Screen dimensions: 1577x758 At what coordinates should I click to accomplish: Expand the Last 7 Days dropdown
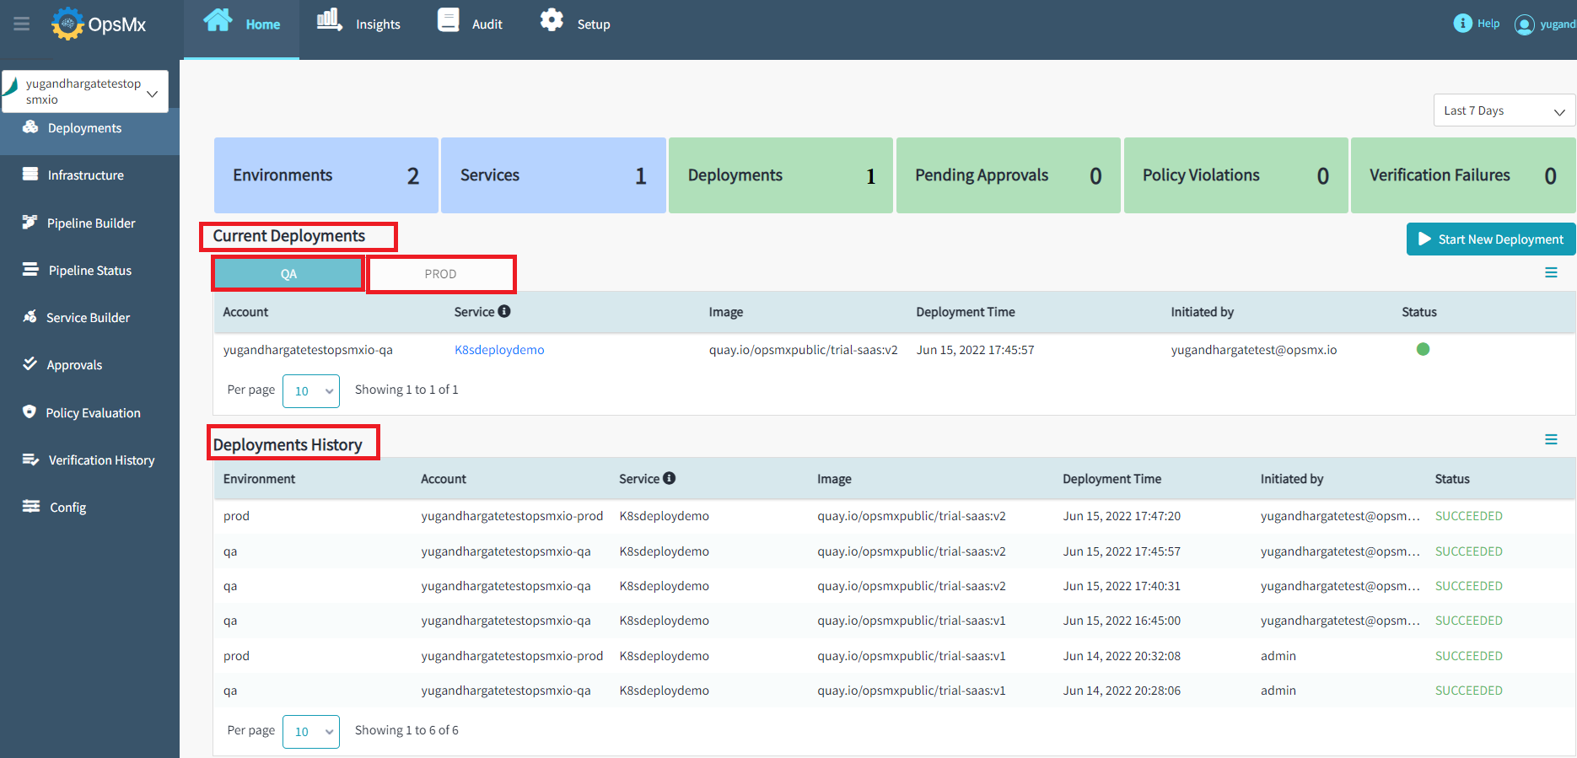pos(1504,110)
